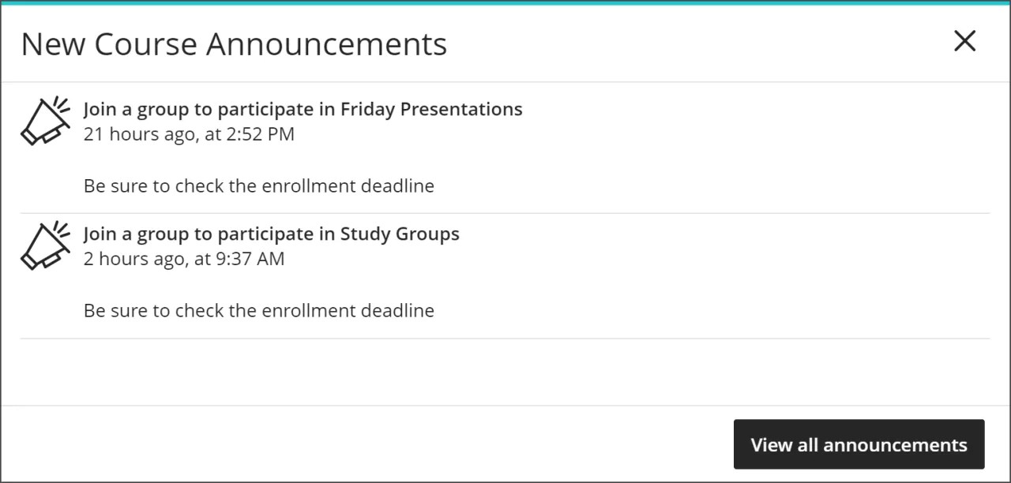Click the X icon to dismiss the dialog
Screen dimensions: 1011x483
(964, 41)
